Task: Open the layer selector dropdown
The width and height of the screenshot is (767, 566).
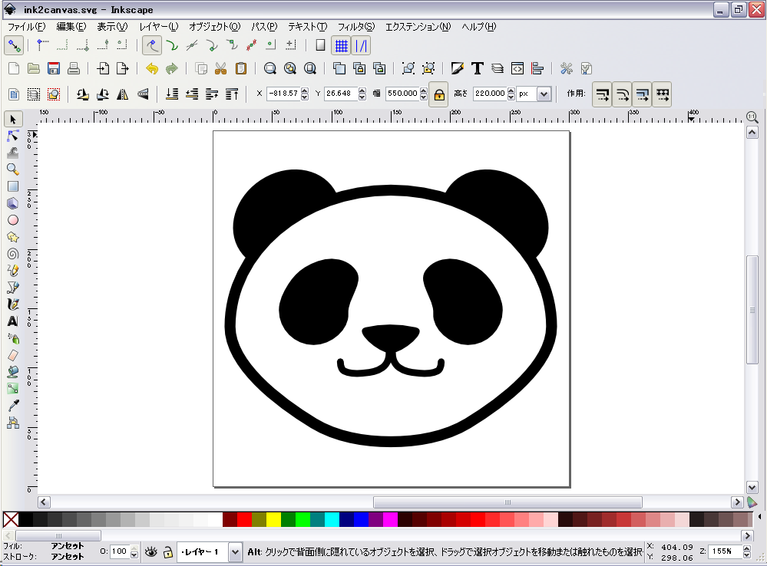Action: (235, 551)
